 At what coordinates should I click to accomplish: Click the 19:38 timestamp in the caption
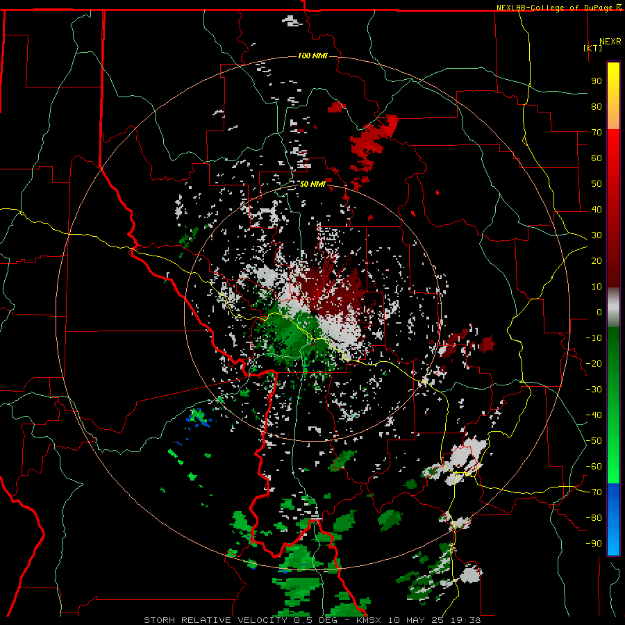[465, 620]
